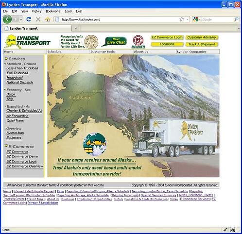Open the Air Forwarding link

17,116
